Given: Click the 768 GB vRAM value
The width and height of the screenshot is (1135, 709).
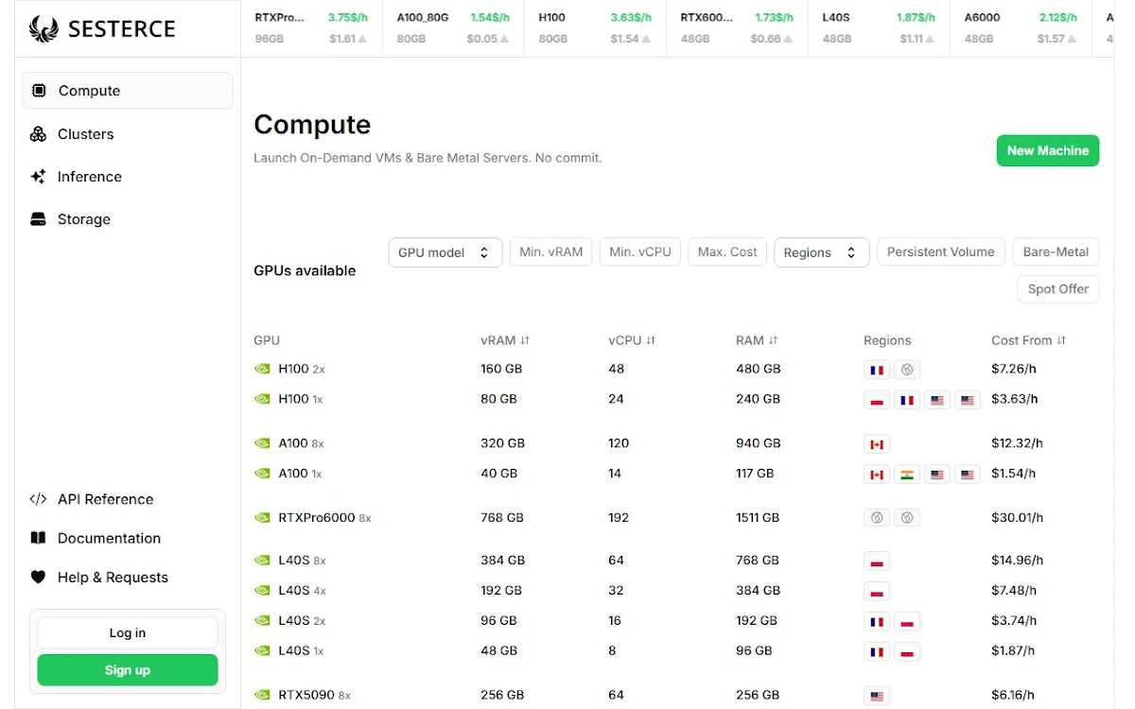Looking at the screenshot, I should click(501, 518).
